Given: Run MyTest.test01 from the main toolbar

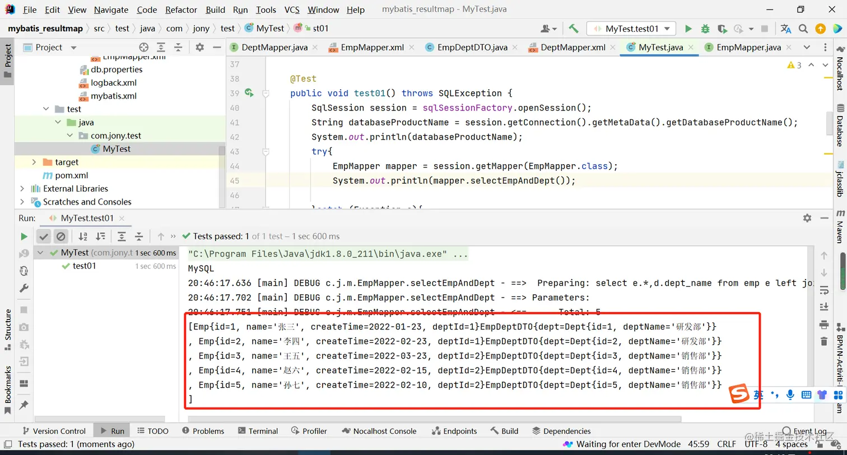Looking at the screenshot, I should [x=688, y=29].
